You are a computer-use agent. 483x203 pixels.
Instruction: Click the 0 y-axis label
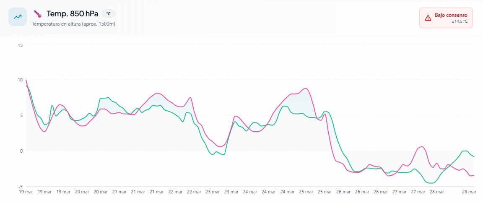21,151
